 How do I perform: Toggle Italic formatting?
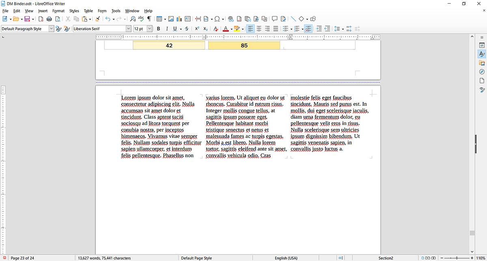pos(166,29)
